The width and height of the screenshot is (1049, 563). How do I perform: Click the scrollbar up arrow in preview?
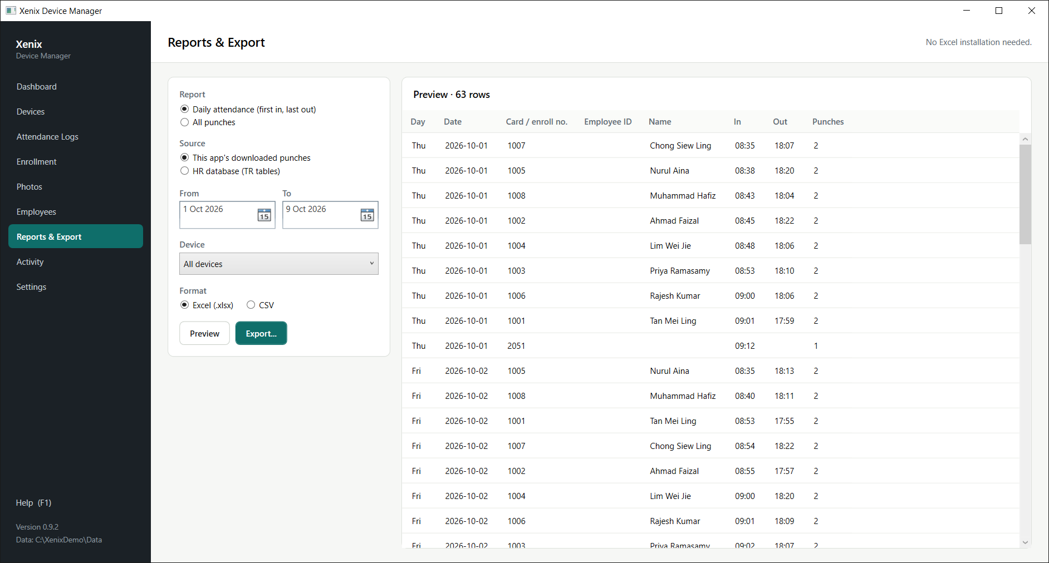pyautogui.click(x=1025, y=139)
